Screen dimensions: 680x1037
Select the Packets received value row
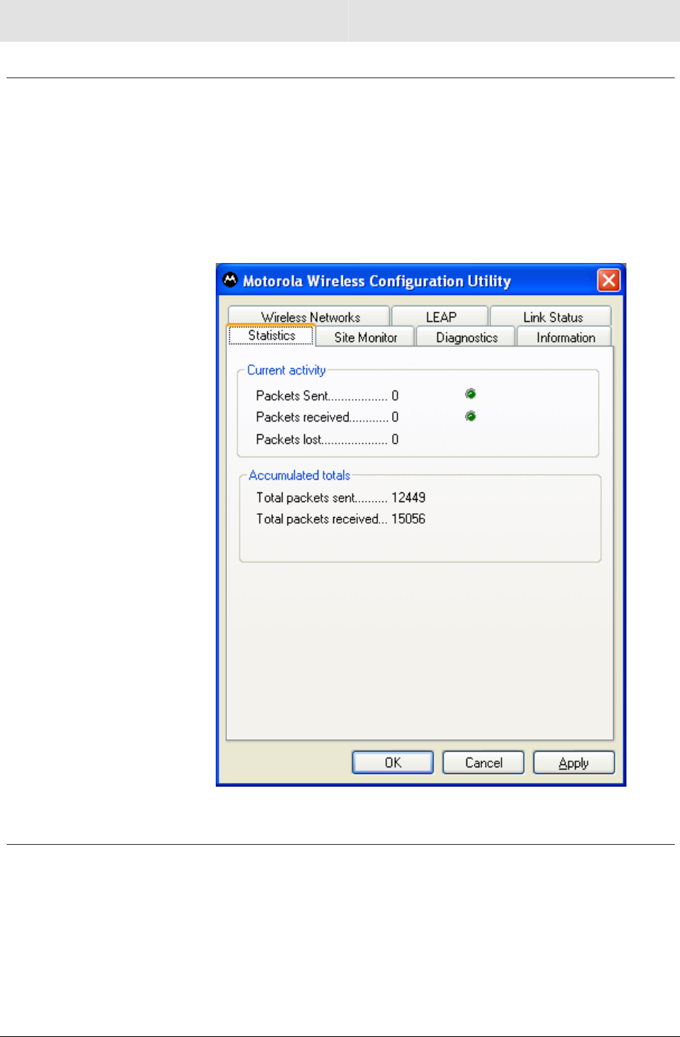tap(327, 417)
